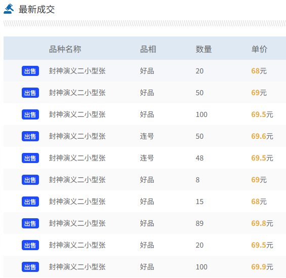Click the 出售 badge on the 15-quantity row
Screen dimensions: 286x278
tap(30, 202)
